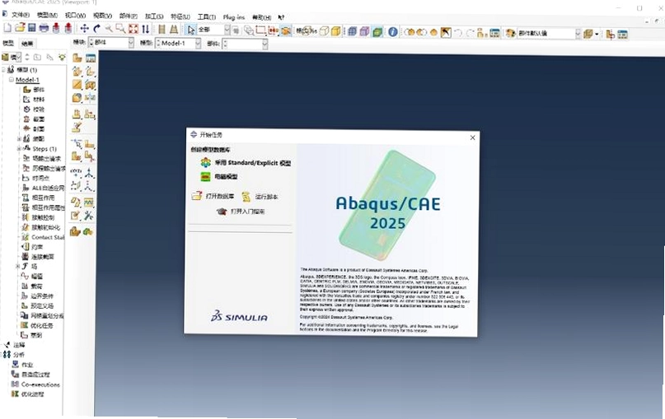
Task: Click 打开数据库 (Open Database) in dialog
Action: [220, 196]
